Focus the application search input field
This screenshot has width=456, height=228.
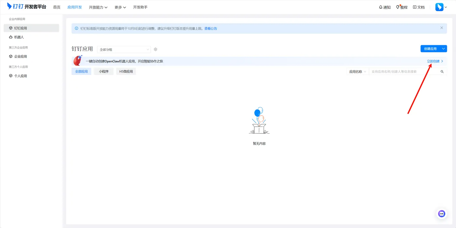click(404, 72)
